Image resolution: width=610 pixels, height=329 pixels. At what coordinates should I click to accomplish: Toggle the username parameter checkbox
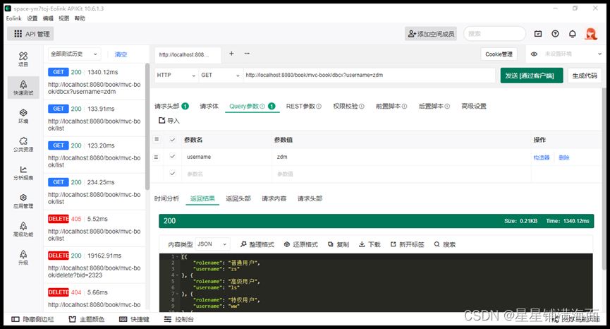pyautogui.click(x=173, y=157)
